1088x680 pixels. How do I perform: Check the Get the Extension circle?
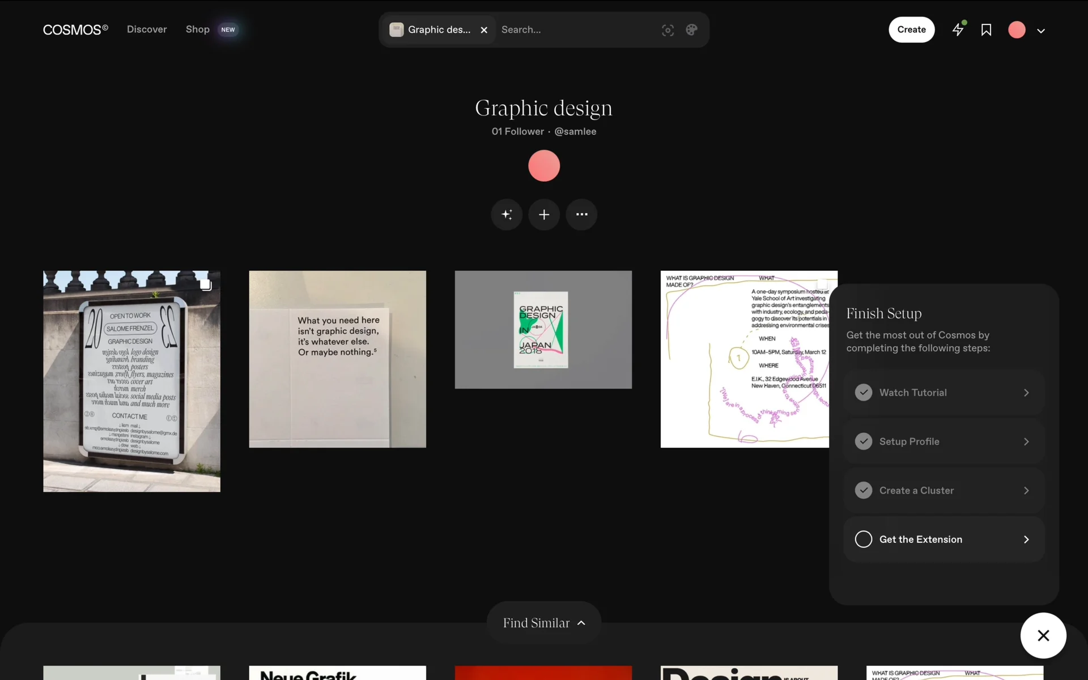coord(864,539)
